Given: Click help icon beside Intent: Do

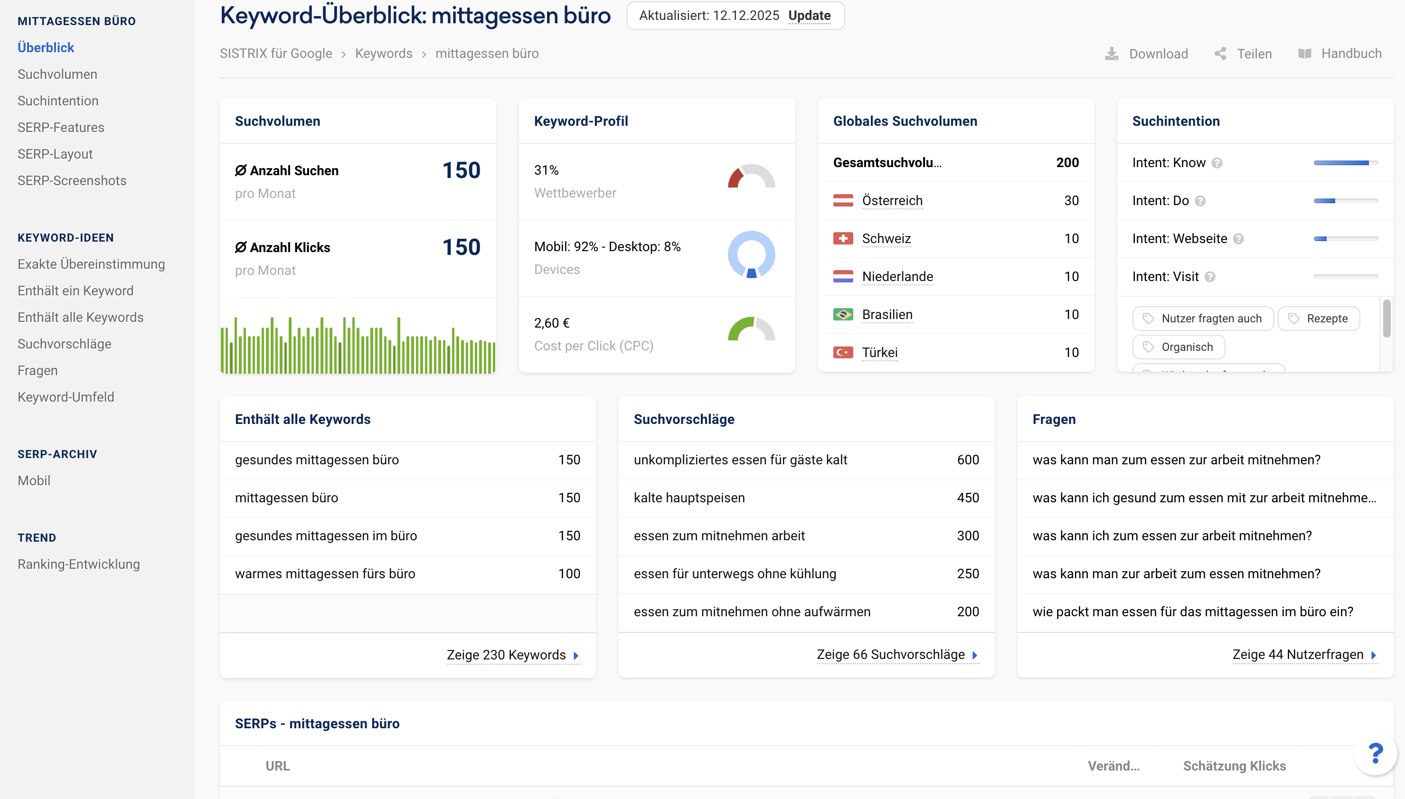Looking at the screenshot, I should [x=1200, y=201].
